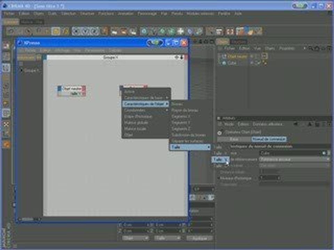Open the Personnage menu
The width and height of the screenshot is (334, 250).
click(147, 14)
